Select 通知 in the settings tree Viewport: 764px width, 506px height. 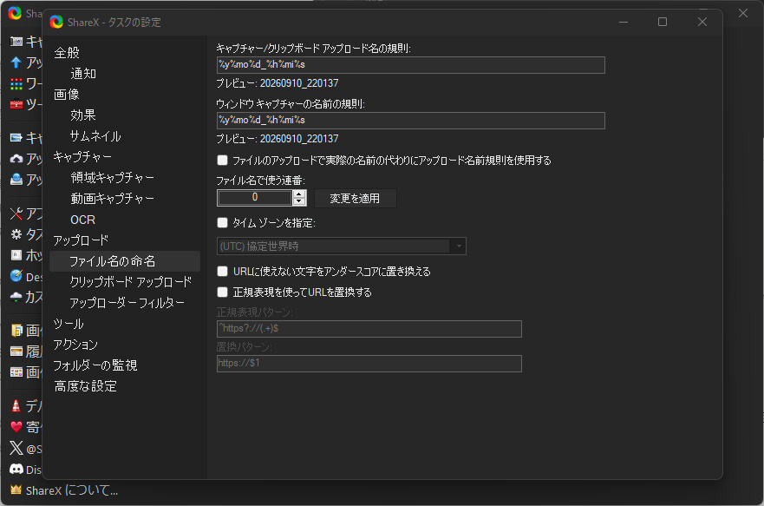point(83,74)
